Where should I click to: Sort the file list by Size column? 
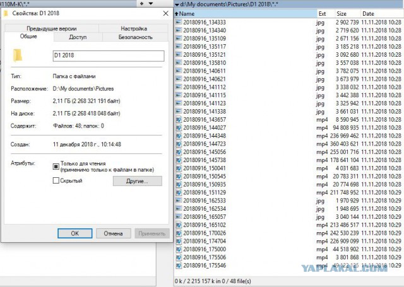click(347, 14)
